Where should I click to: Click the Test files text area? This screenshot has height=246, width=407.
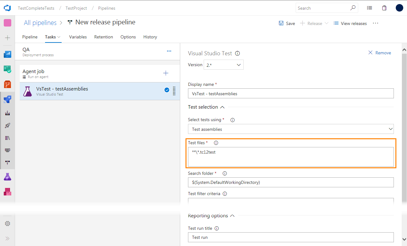[x=291, y=157]
